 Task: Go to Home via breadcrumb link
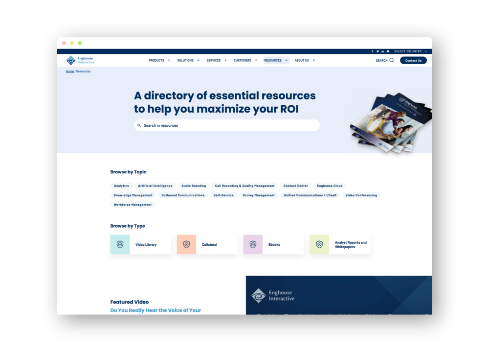70,71
